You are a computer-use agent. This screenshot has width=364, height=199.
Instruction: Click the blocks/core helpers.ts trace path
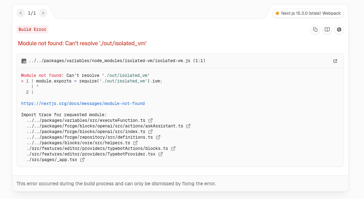(79, 143)
